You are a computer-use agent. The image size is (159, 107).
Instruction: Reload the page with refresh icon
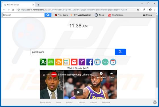[13, 10]
